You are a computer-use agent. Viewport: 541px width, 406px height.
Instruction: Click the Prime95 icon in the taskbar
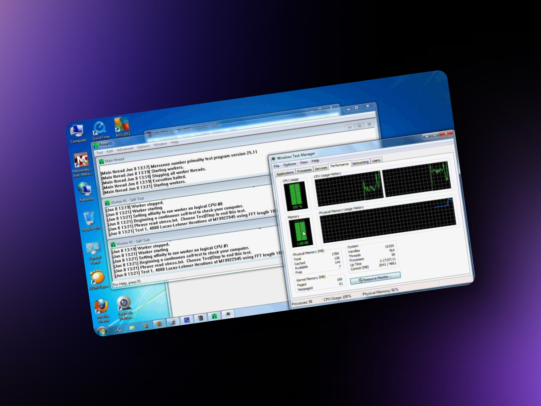[215, 317]
